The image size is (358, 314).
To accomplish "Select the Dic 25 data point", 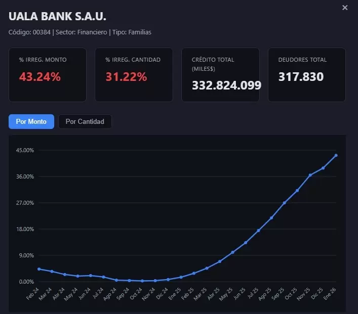I will (x=323, y=168).
